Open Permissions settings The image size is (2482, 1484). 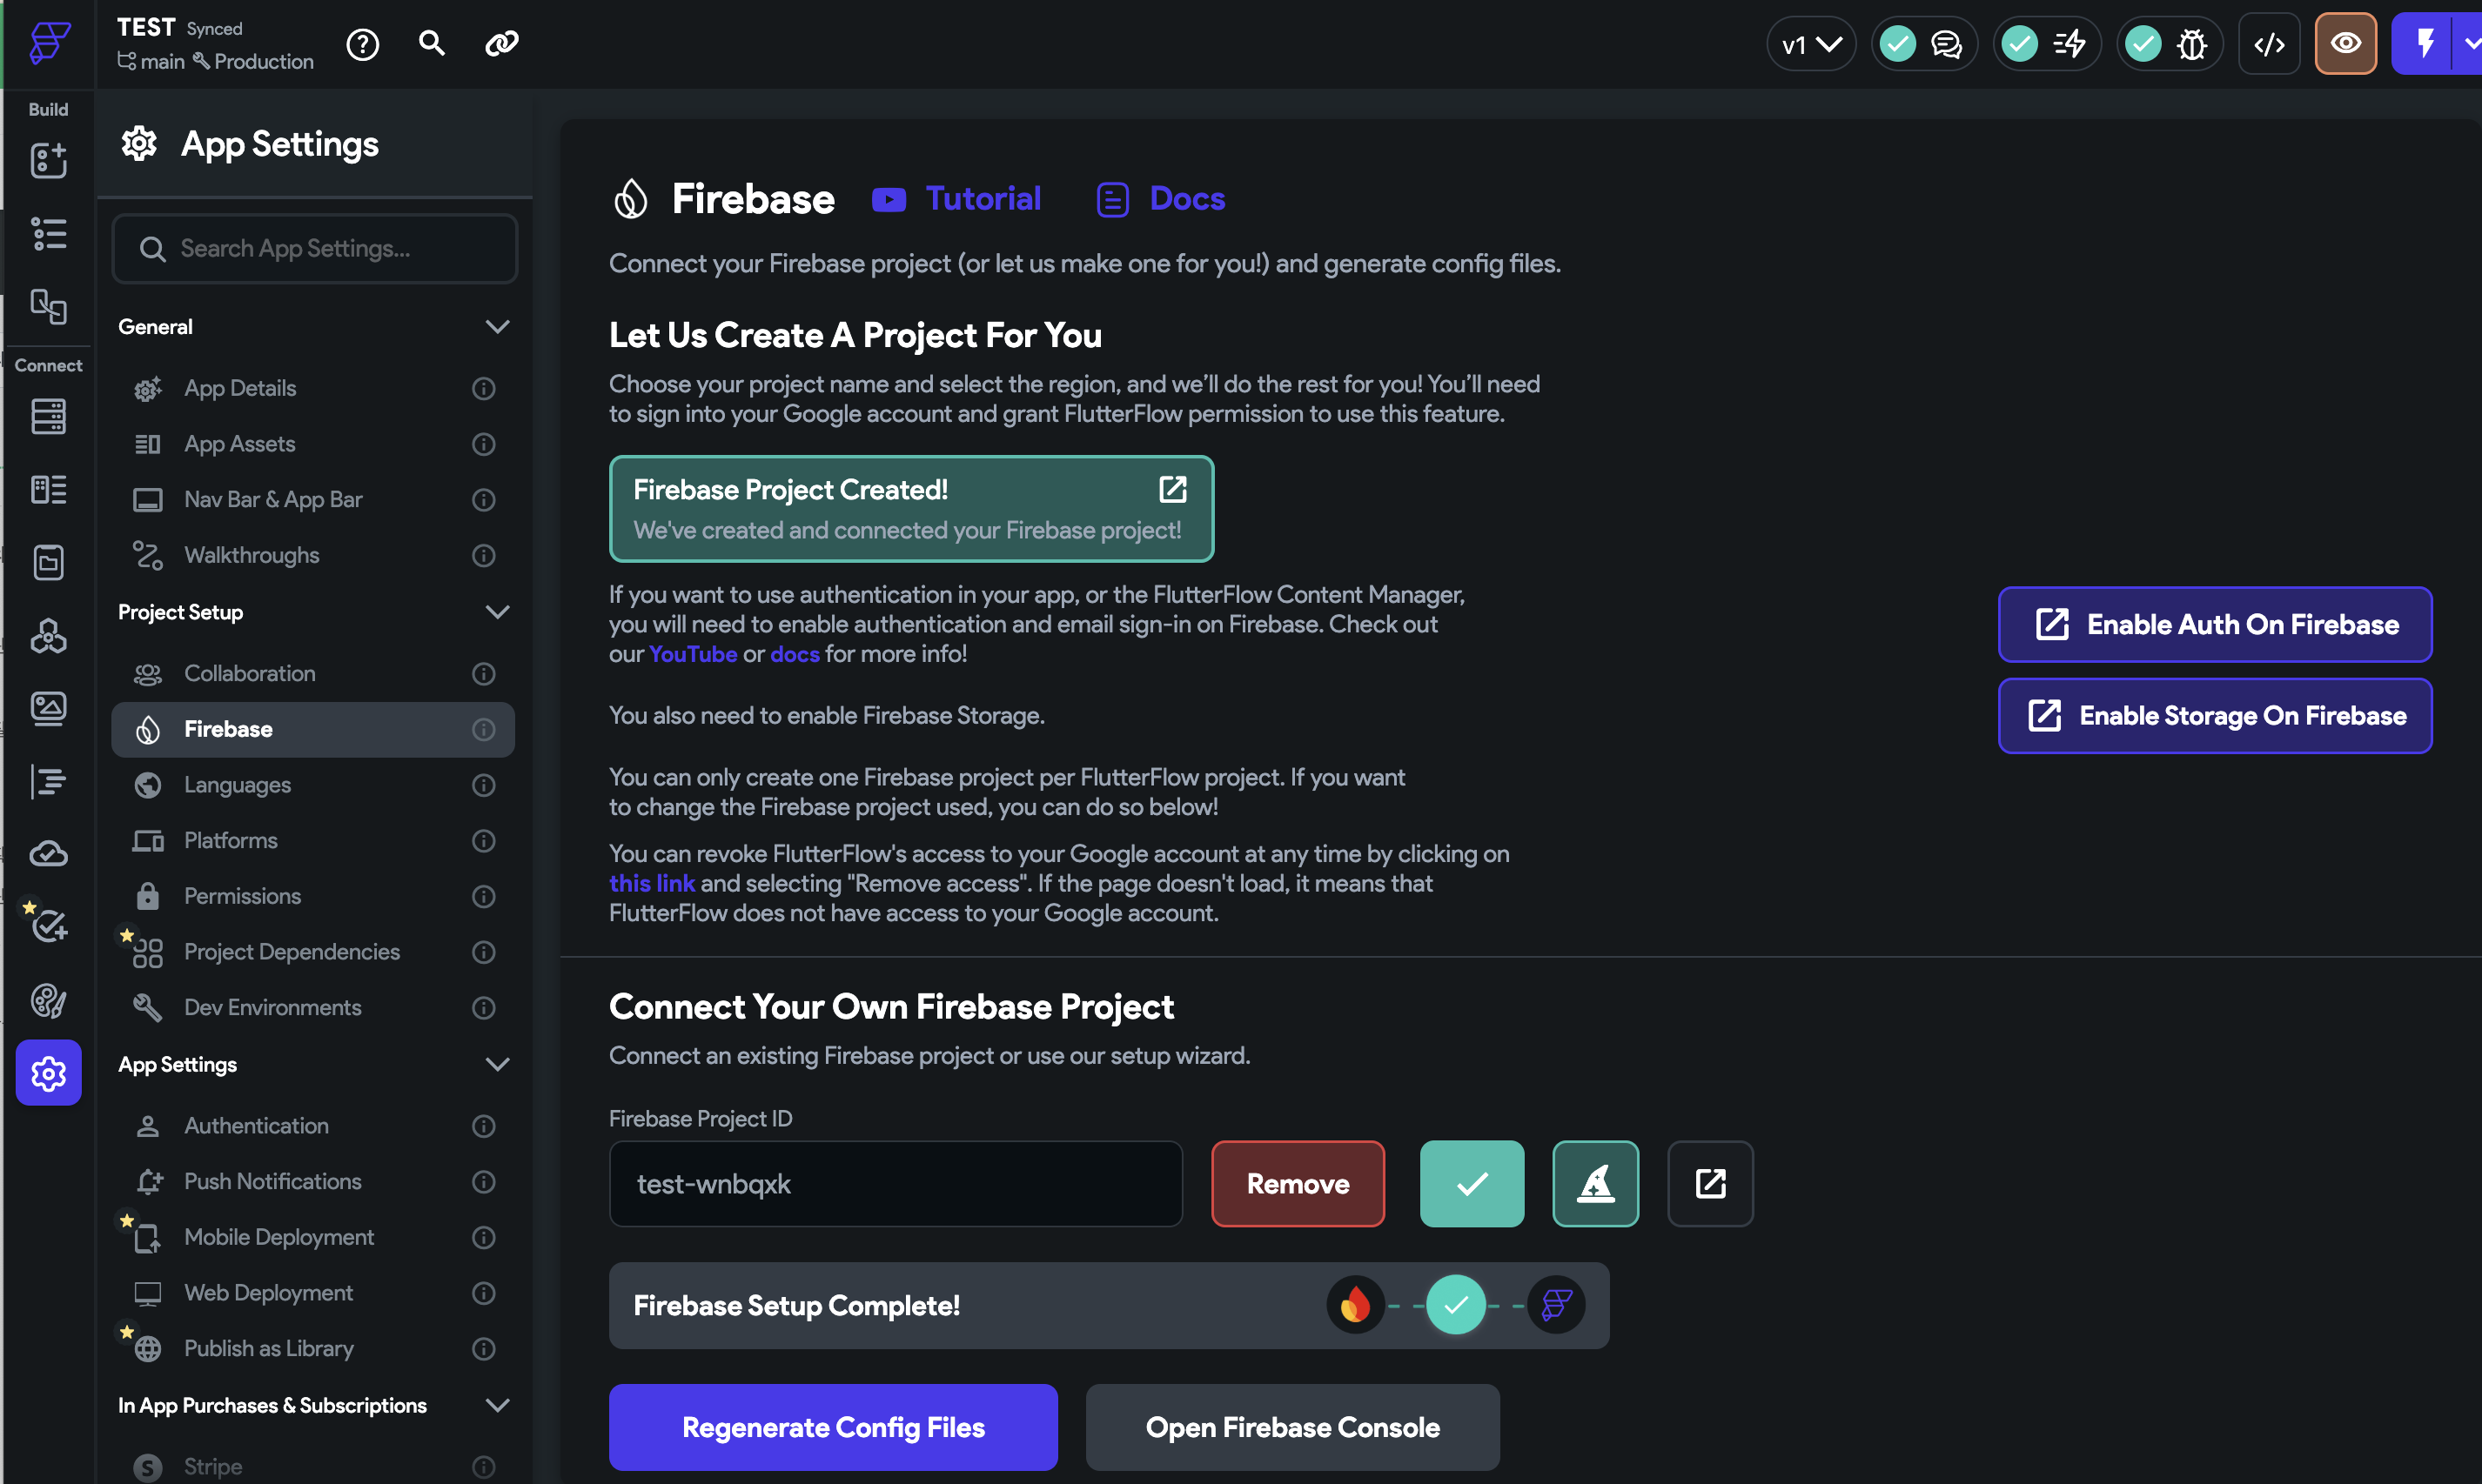[313, 896]
